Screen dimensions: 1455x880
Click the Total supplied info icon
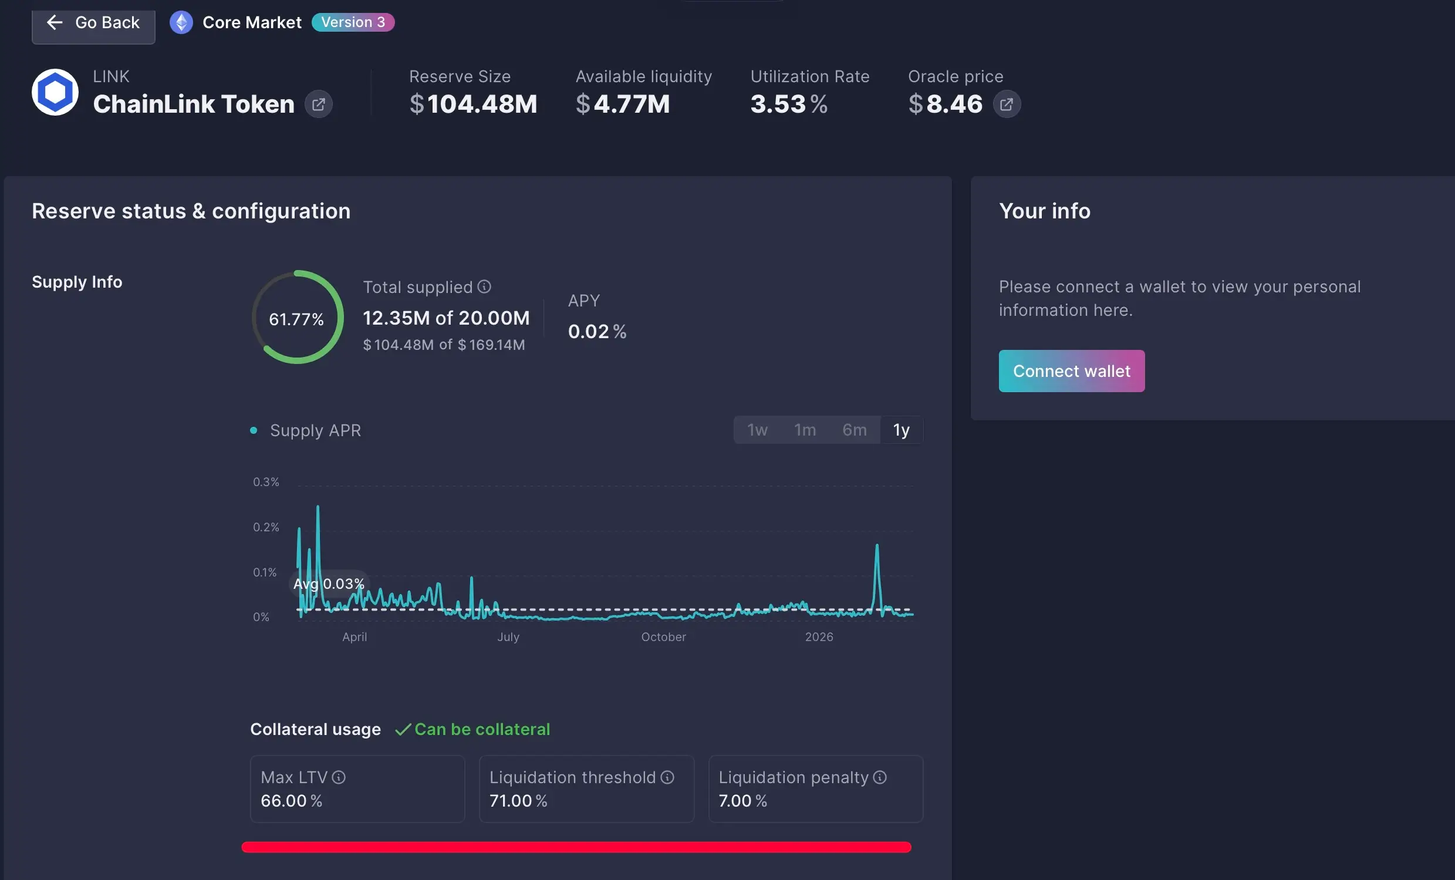coord(484,287)
